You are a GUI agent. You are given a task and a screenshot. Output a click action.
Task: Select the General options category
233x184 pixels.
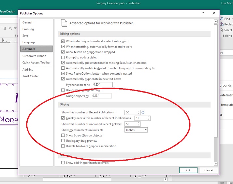(x=36, y=22)
